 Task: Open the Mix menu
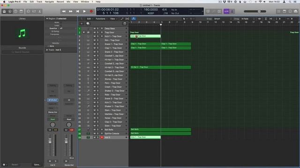pos(68,2)
